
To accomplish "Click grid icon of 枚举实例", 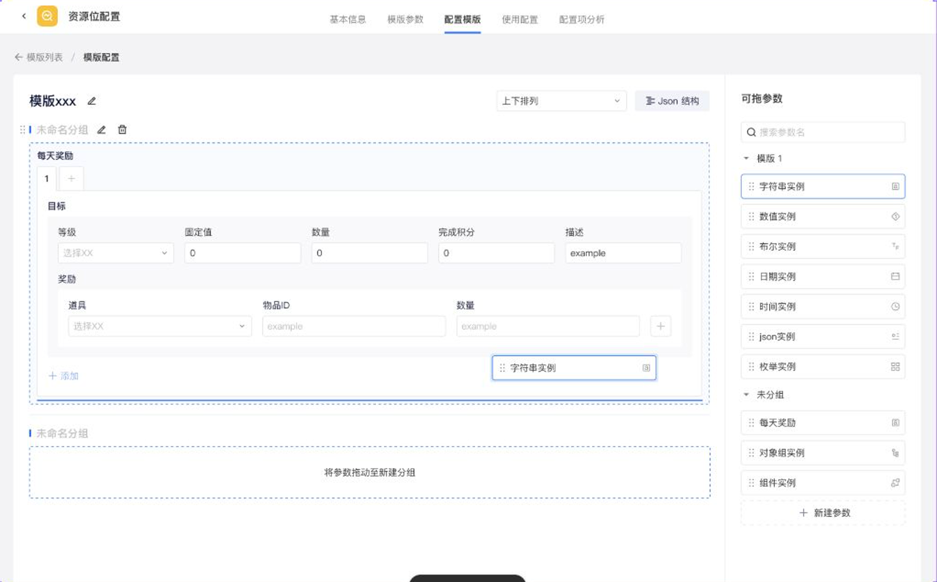I will coord(895,367).
